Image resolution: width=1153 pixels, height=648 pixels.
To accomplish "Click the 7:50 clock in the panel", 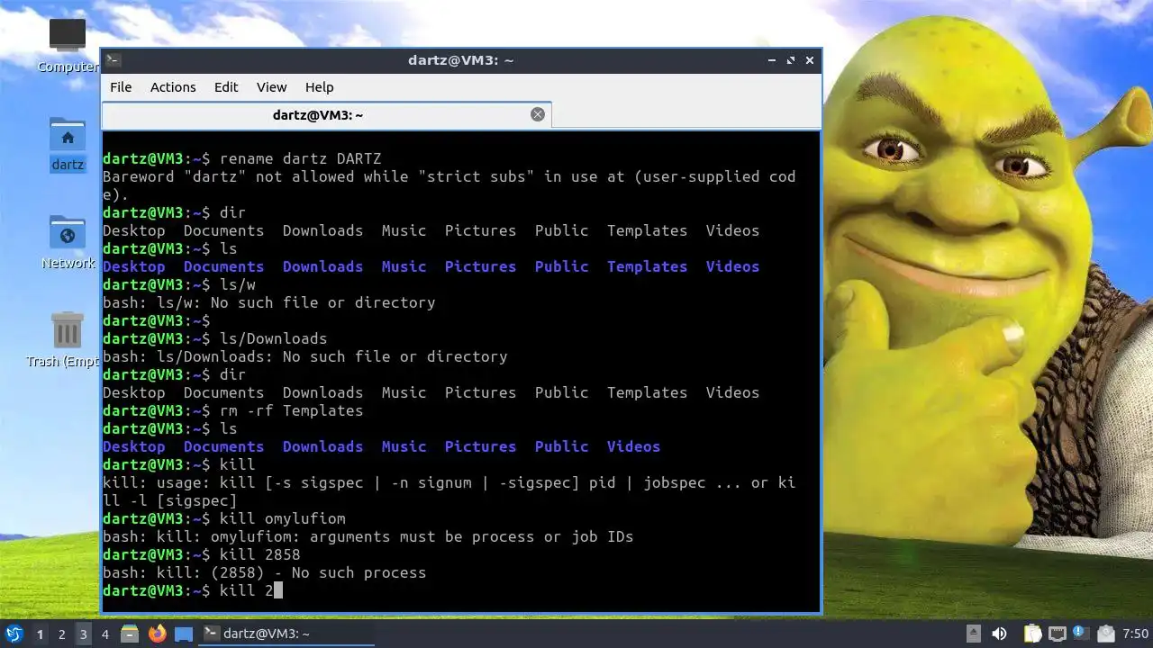I will 1136,634.
